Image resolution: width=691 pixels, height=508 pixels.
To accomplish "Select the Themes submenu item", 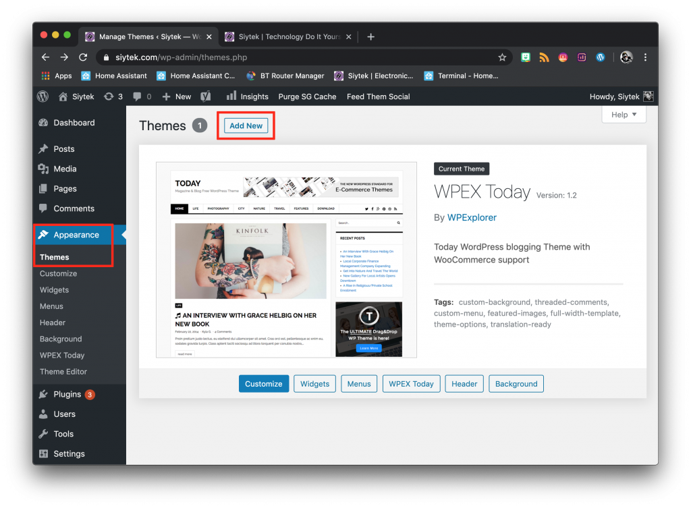I will (x=54, y=257).
